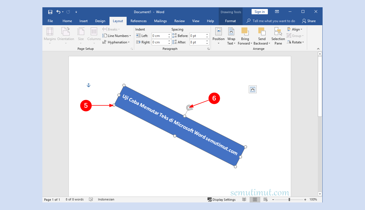
Task: Click the Bring Forward icon
Action: click(245, 31)
